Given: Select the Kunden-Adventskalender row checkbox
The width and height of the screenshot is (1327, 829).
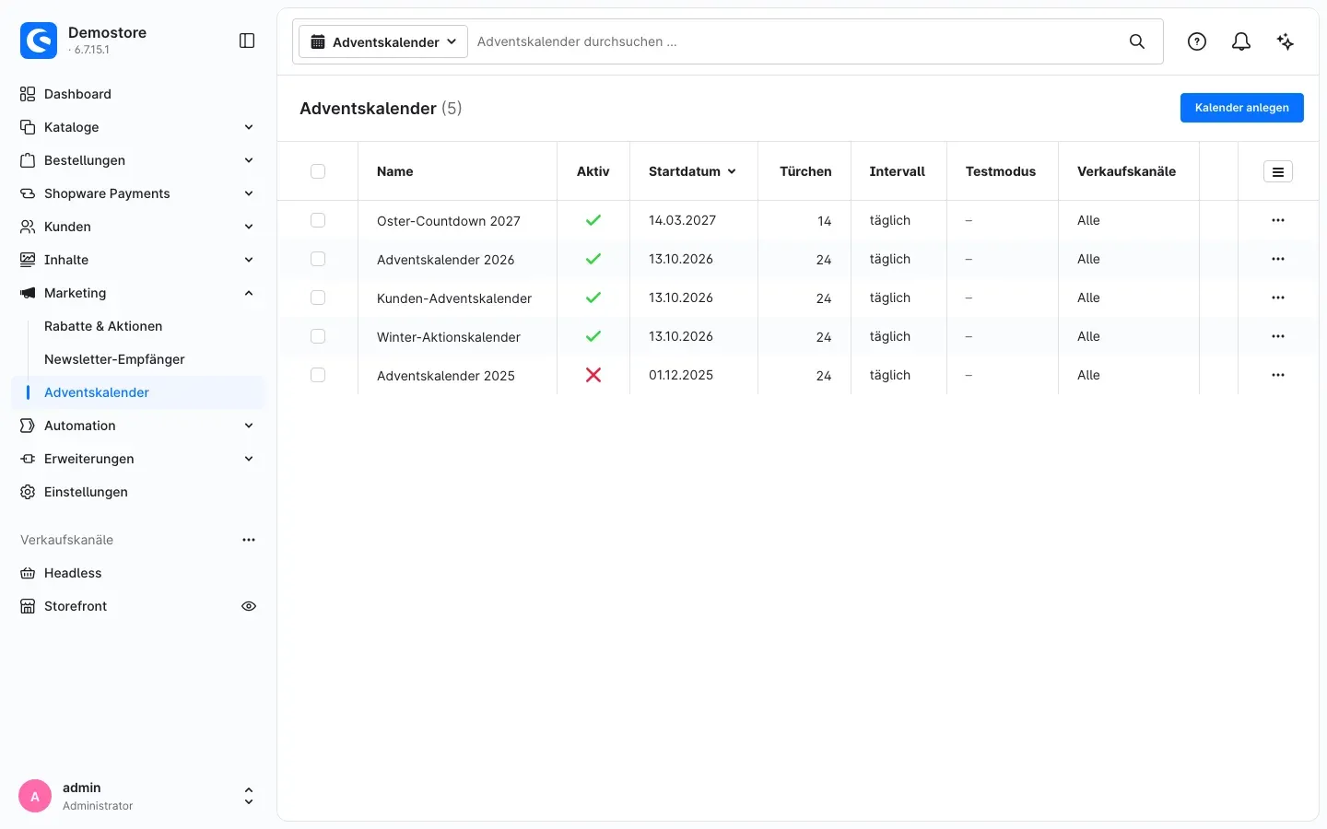Looking at the screenshot, I should coord(318,298).
